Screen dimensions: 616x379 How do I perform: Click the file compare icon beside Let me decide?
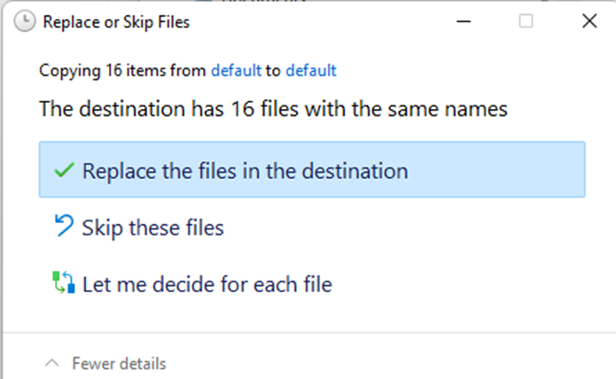64,282
